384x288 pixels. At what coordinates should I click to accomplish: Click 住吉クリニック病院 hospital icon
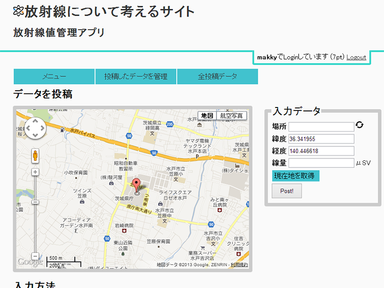coord(239,254)
